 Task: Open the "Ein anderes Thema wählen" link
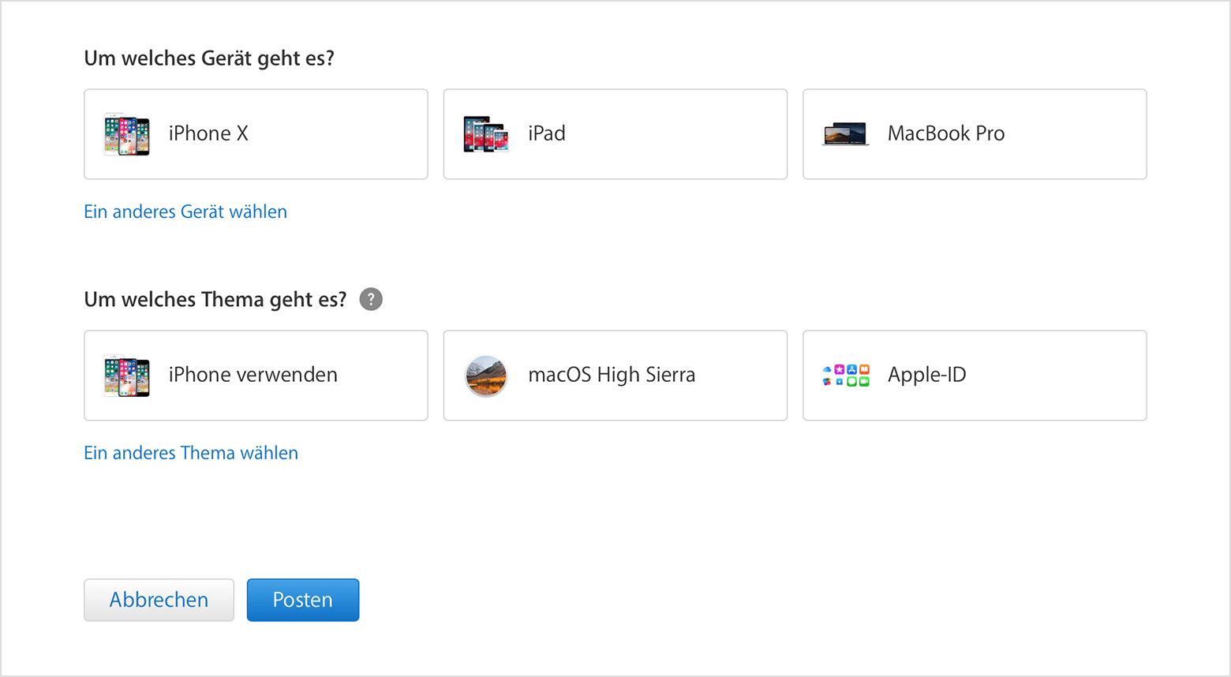(191, 453)
